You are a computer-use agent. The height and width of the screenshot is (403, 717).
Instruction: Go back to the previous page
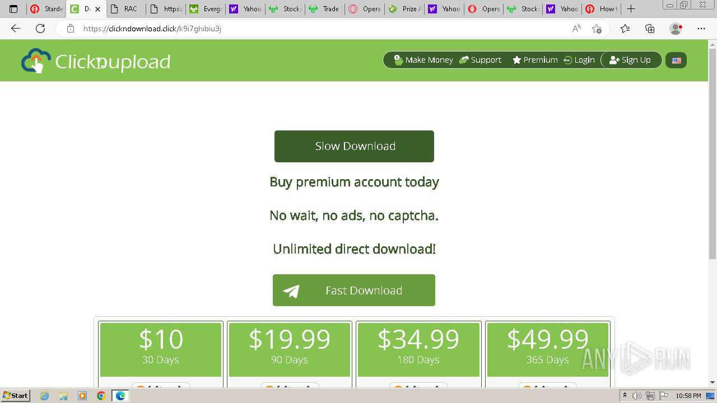pos(16,29)
